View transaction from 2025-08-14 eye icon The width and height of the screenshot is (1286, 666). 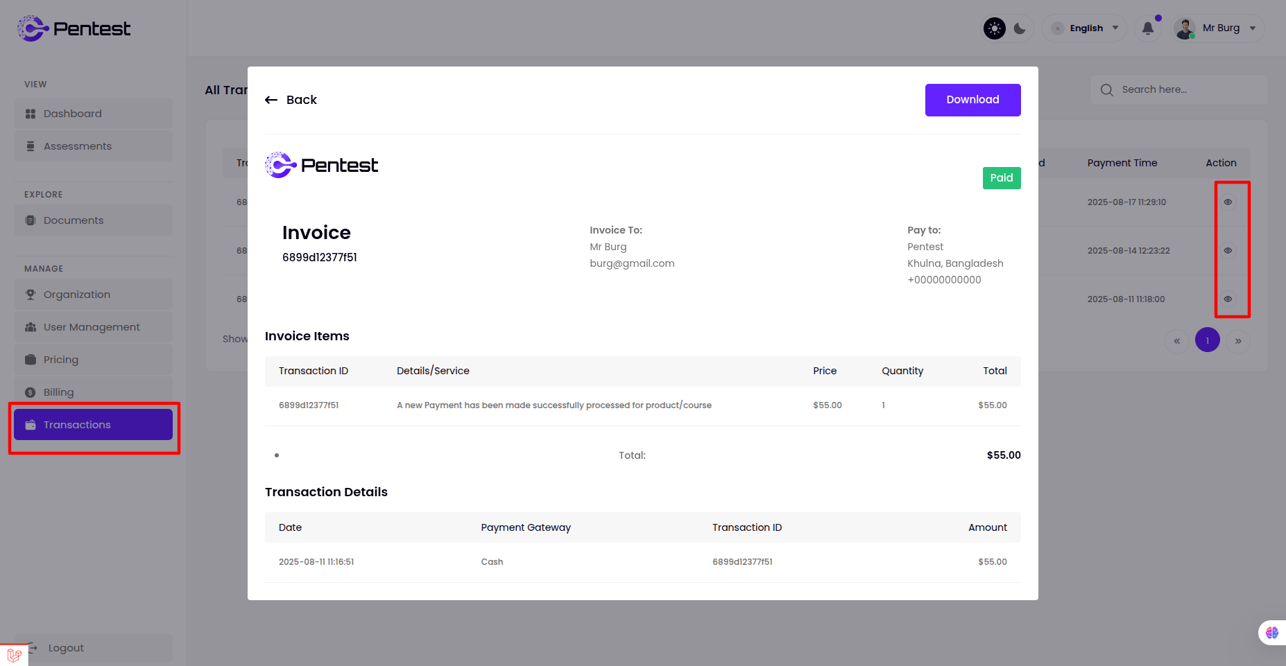click(1228, 251)
